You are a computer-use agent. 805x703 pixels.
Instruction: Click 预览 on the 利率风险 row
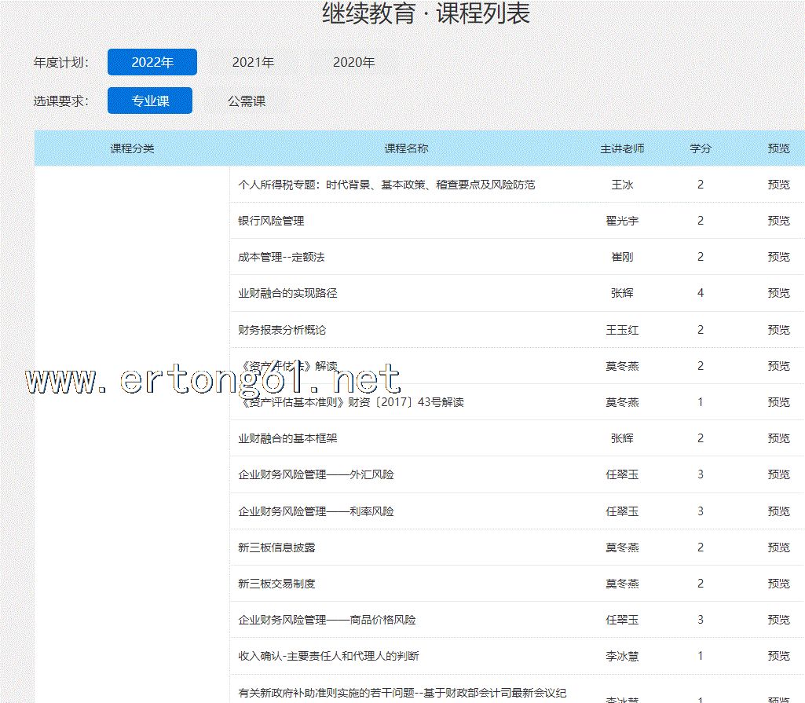[778, 511]
